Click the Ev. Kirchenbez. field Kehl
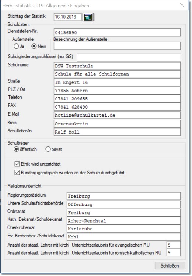 pyautogui.click(x=123, y=237)
